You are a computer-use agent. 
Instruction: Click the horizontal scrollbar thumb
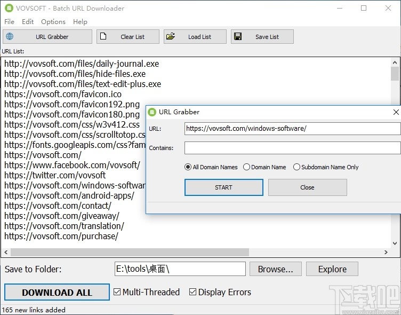[x=130, y=252]
